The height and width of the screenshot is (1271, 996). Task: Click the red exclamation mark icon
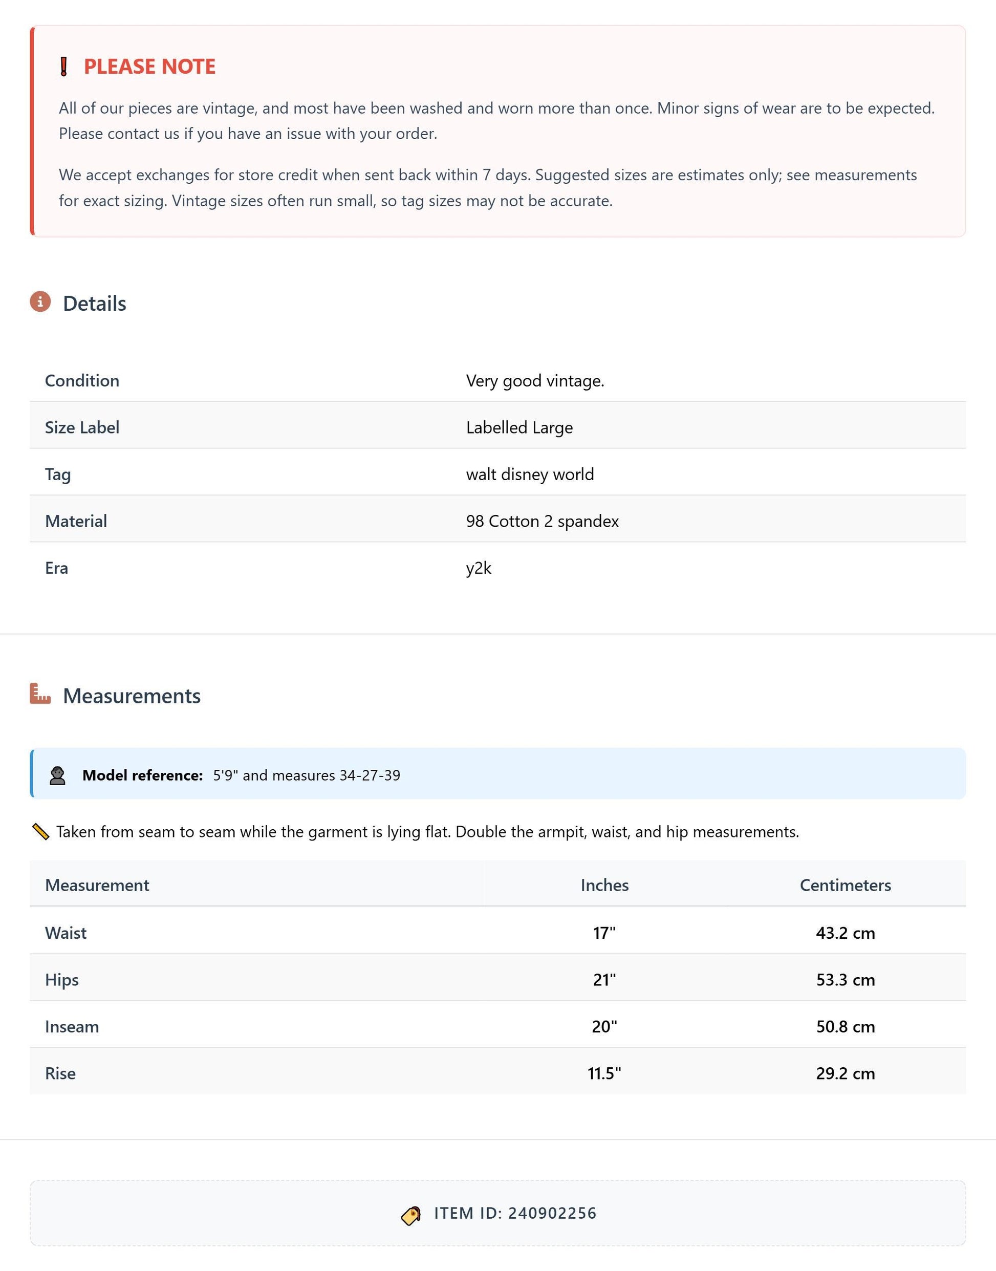64,67
